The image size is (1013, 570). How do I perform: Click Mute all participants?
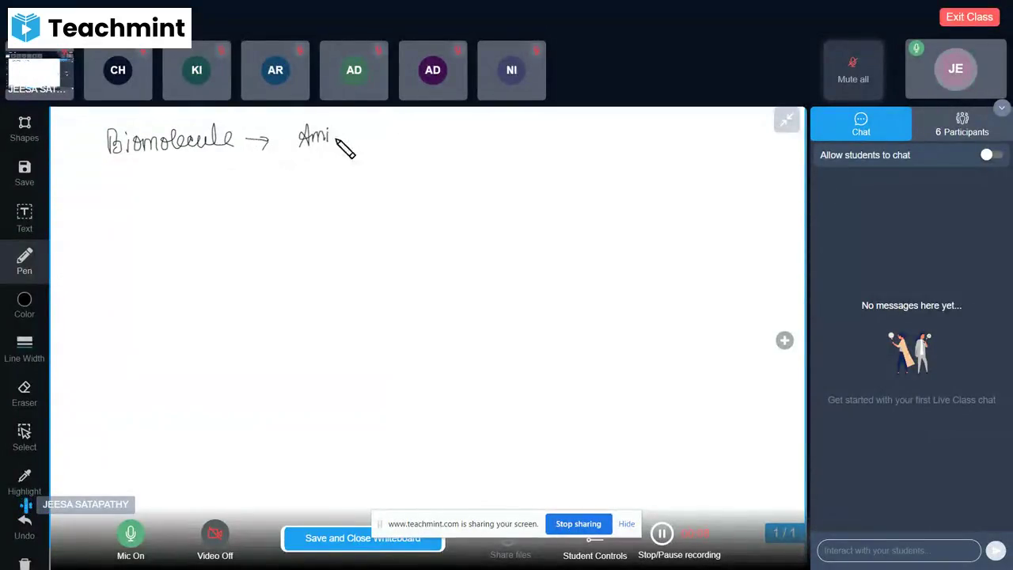coord(853,70)
